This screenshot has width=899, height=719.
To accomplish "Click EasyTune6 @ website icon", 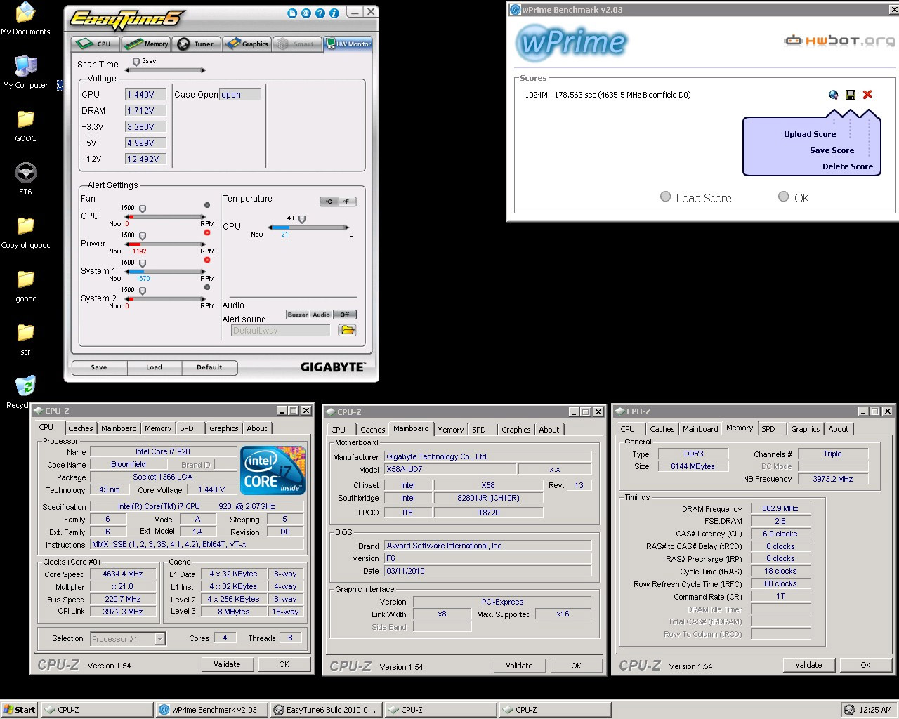I will pyautogui.click(x=306, y=13).
